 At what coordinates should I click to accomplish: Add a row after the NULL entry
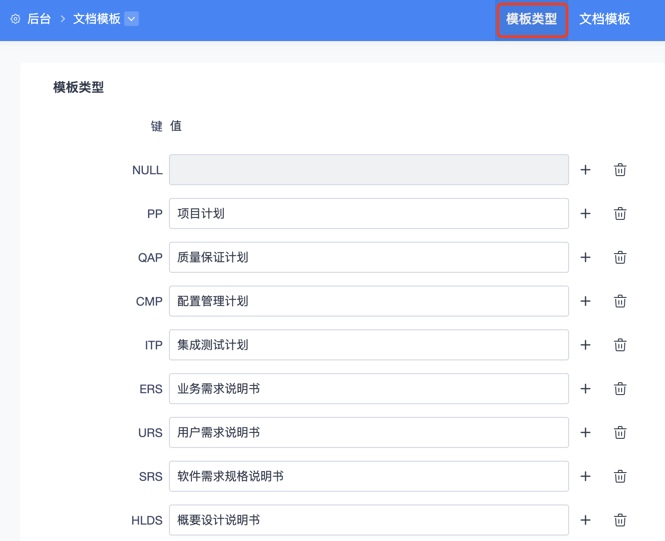586,170
